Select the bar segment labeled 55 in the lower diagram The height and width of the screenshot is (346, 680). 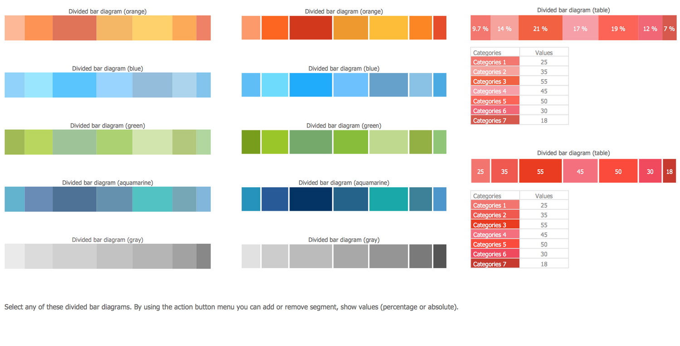(x=540, y=171)
